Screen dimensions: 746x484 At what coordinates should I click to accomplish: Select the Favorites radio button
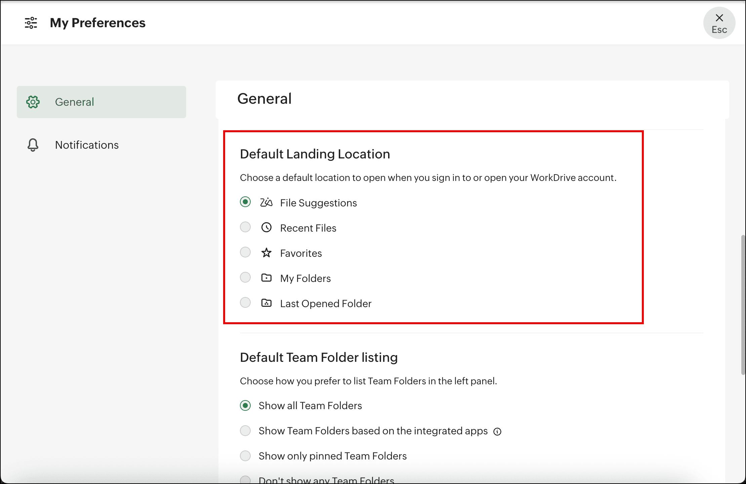click(245, 252)
